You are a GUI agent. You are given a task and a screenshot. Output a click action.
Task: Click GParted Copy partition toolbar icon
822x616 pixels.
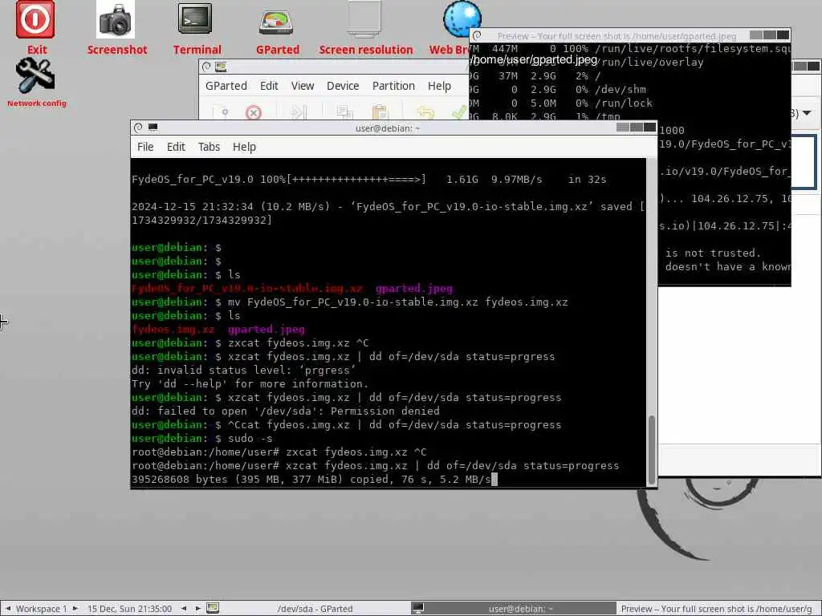[x=344, y=112]
